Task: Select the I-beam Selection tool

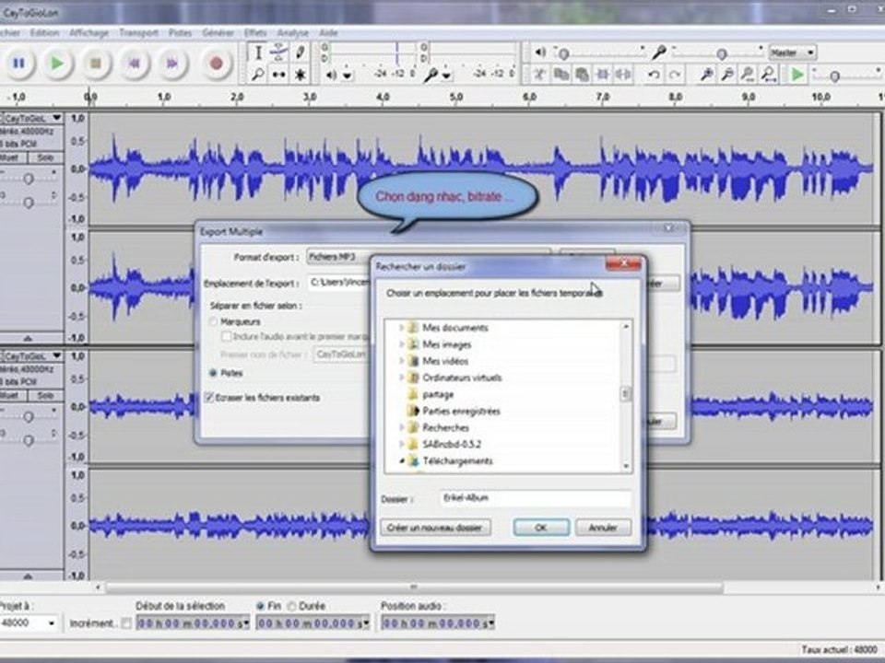Action: [258, 52]
